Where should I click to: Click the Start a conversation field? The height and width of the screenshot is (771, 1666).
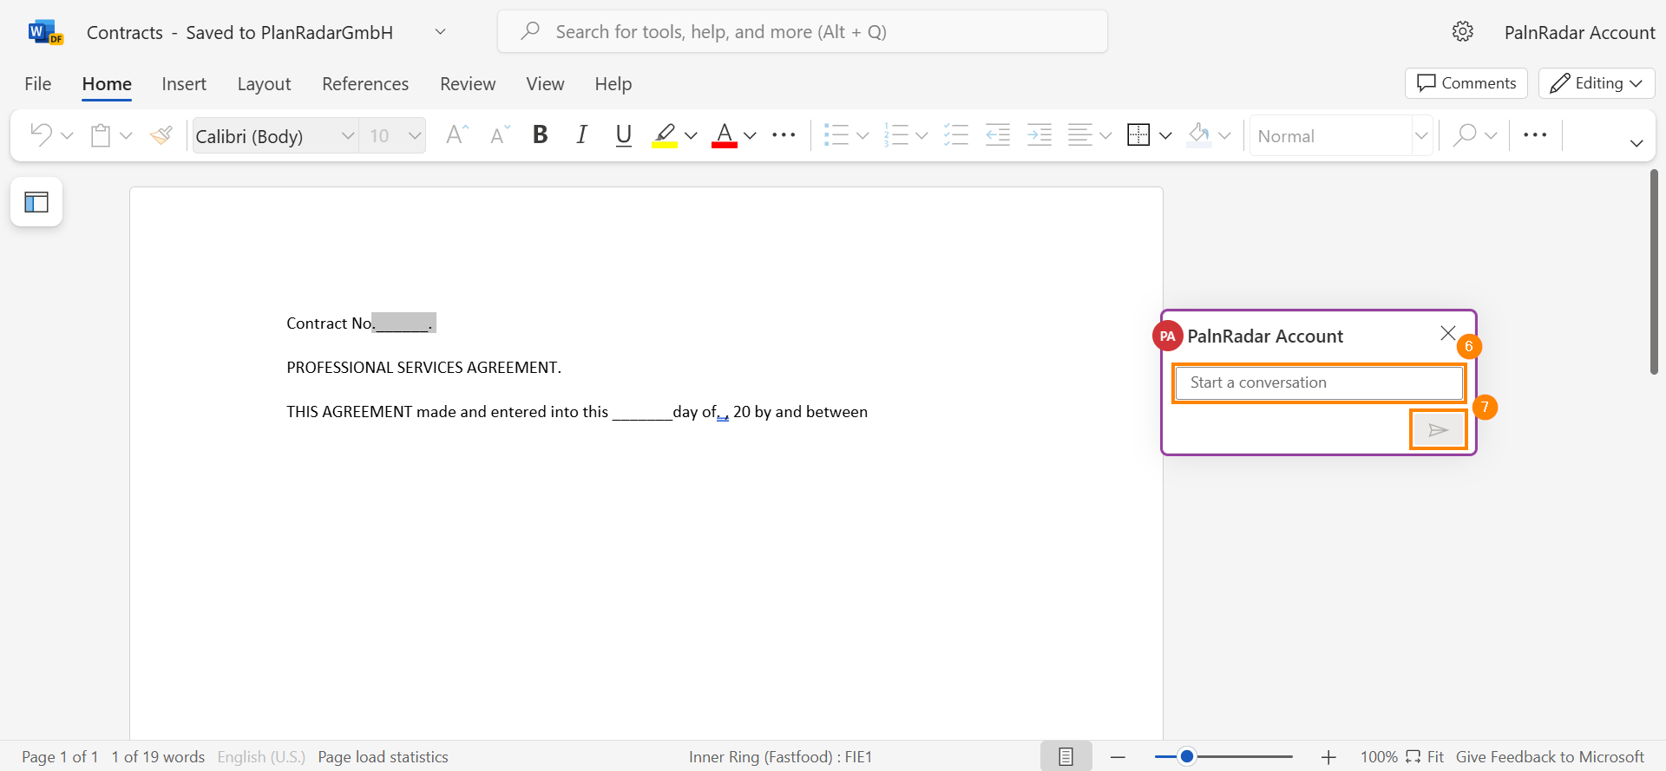click(x=1319, y=382)
